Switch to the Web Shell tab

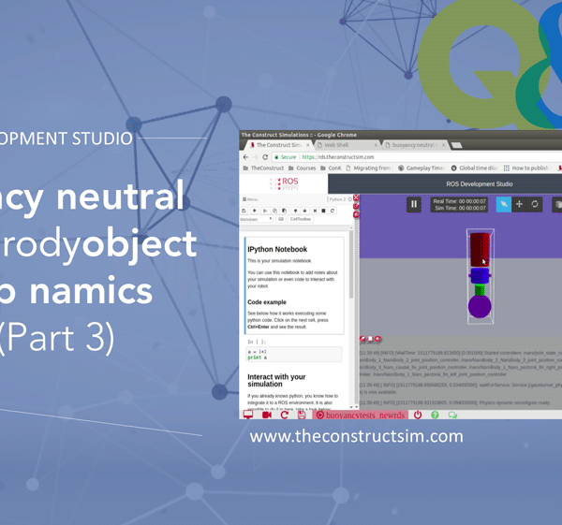tap(336, 145)
